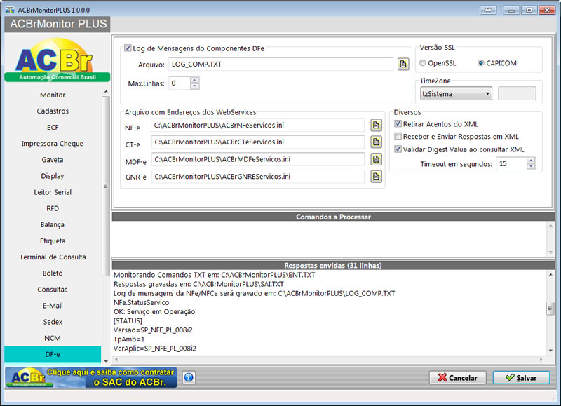The image size is (561, 406).
Task: Click the Arquivo log file name field
Action: 281,64
